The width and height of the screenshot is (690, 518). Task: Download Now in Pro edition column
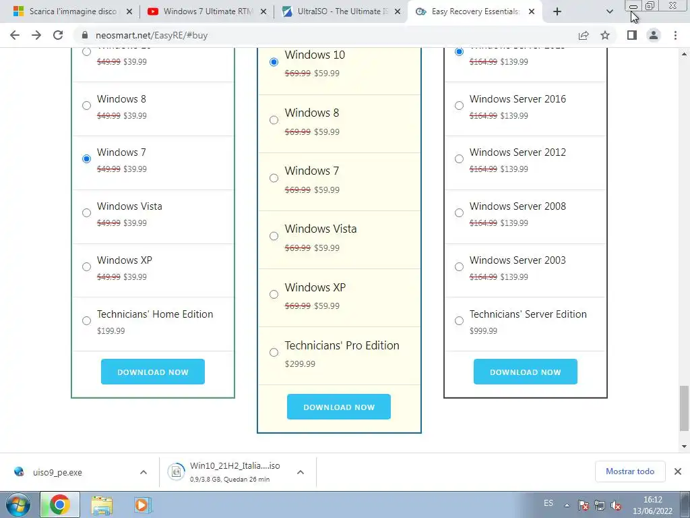[339, 407]
